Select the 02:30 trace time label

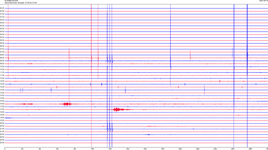click(x=2, y=22)
